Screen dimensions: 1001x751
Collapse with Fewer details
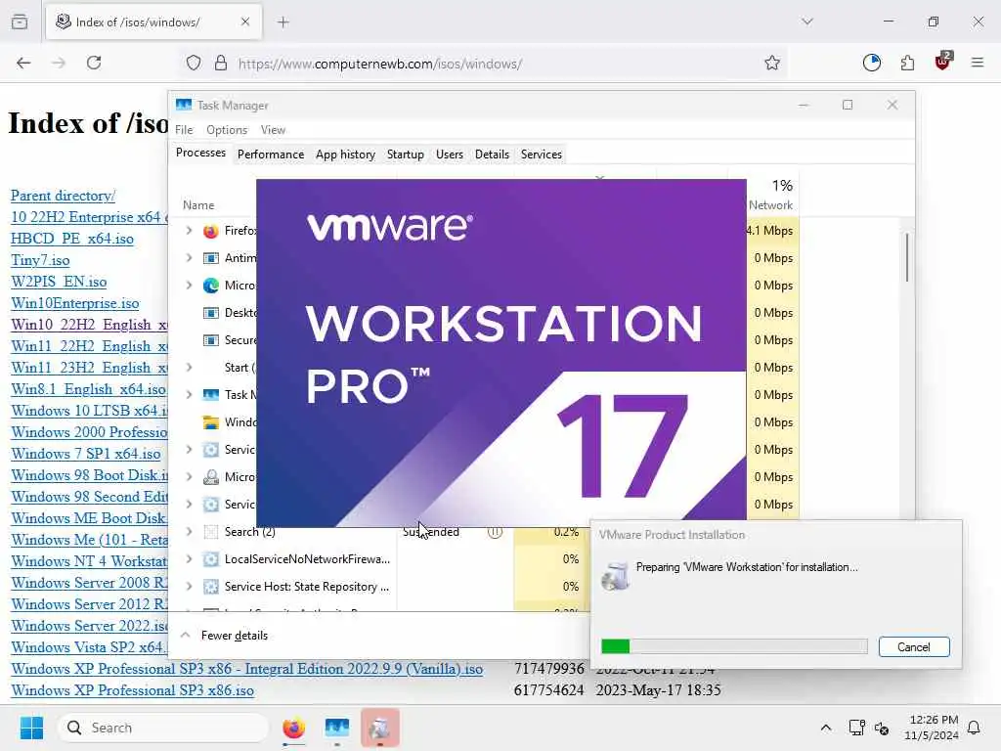[x=225, y=636]
